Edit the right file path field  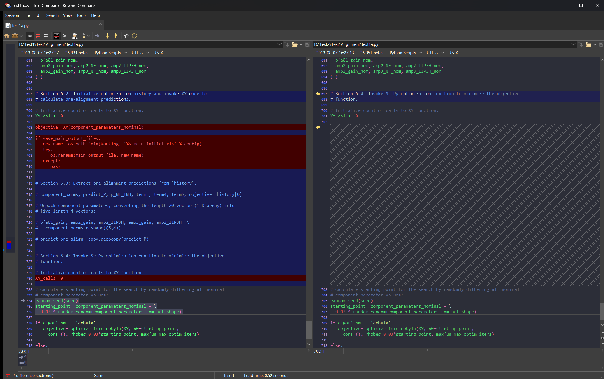[442, 44]
